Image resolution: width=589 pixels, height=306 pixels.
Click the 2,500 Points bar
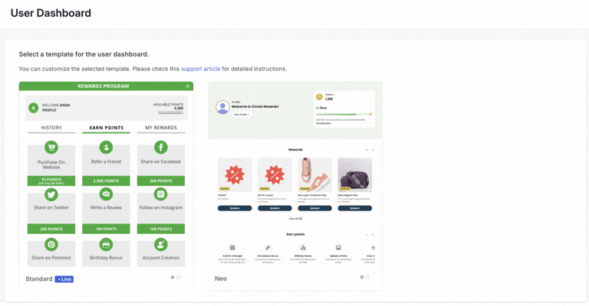[107, 181]
